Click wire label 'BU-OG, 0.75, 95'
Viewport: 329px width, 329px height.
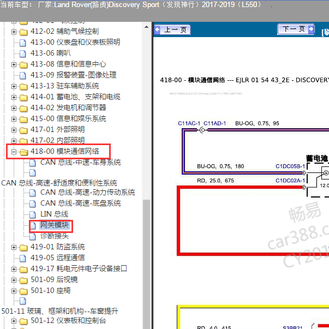point(257,123)
